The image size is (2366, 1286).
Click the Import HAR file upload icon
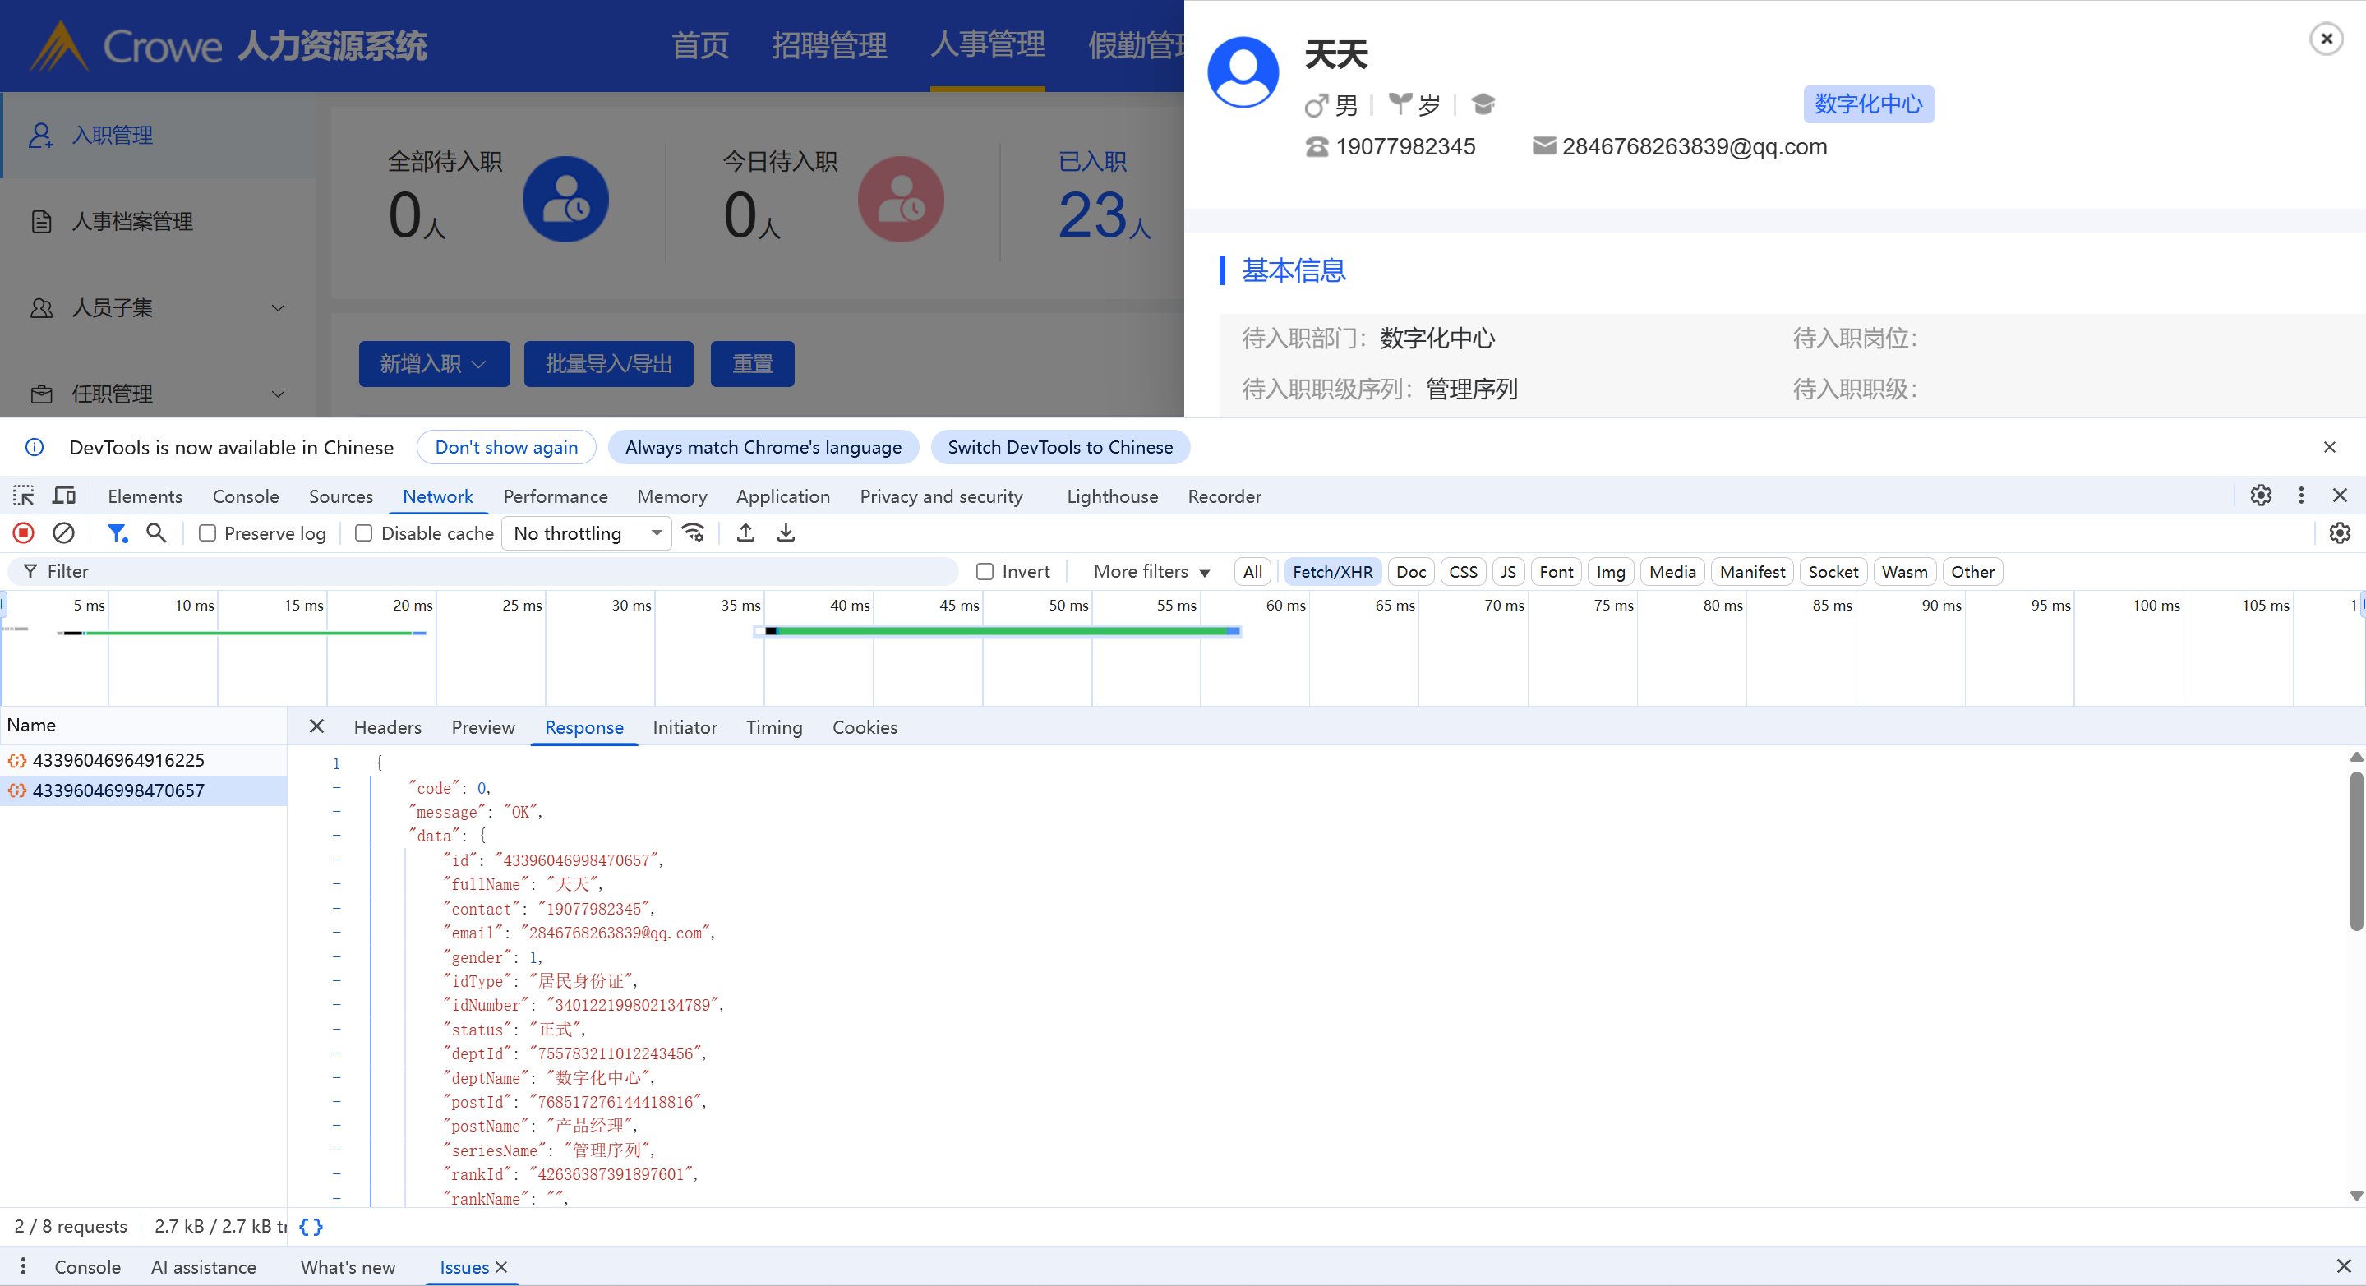coord(746,532)
